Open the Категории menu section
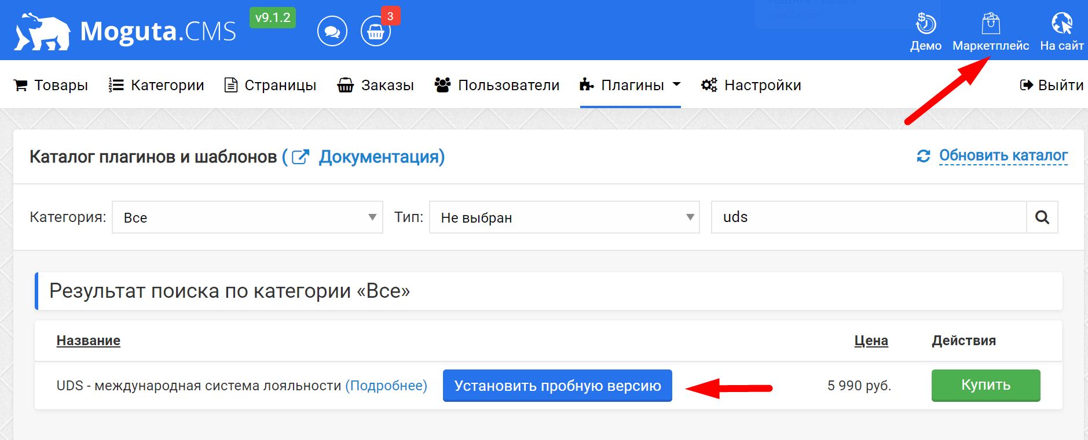Viewport: 1088px width, 440px height. [156, 85]
